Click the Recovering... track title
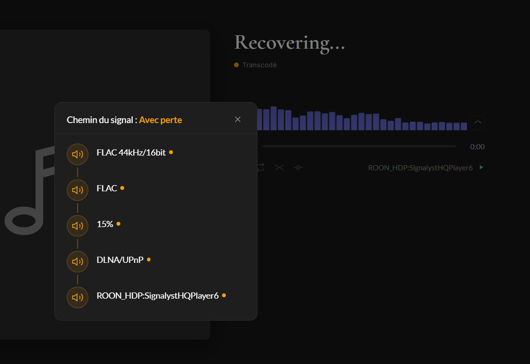The width and height of the screenshot is (530, 364). pos(290,43)
